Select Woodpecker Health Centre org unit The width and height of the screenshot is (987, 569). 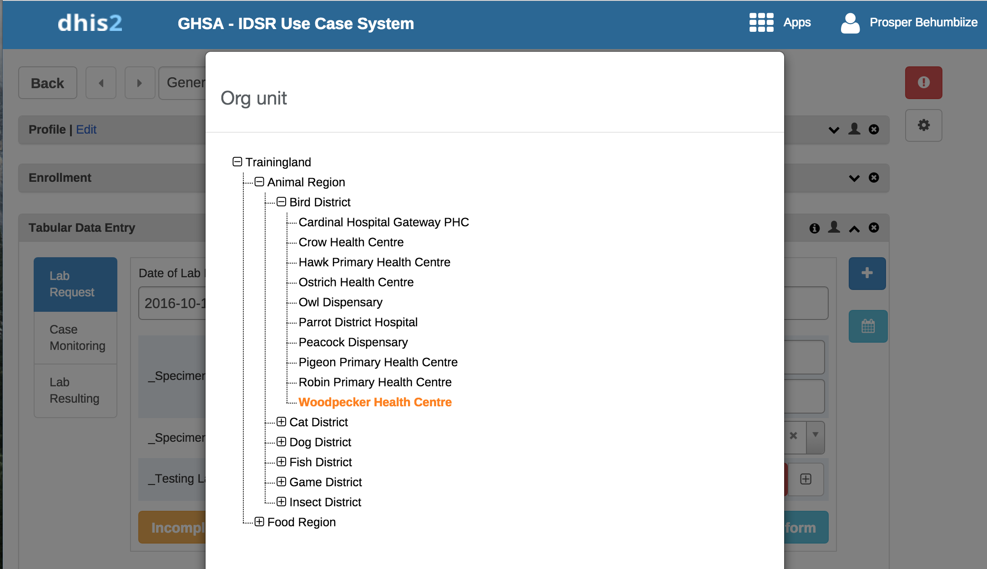pyautogui.click(x=375, y=402)
